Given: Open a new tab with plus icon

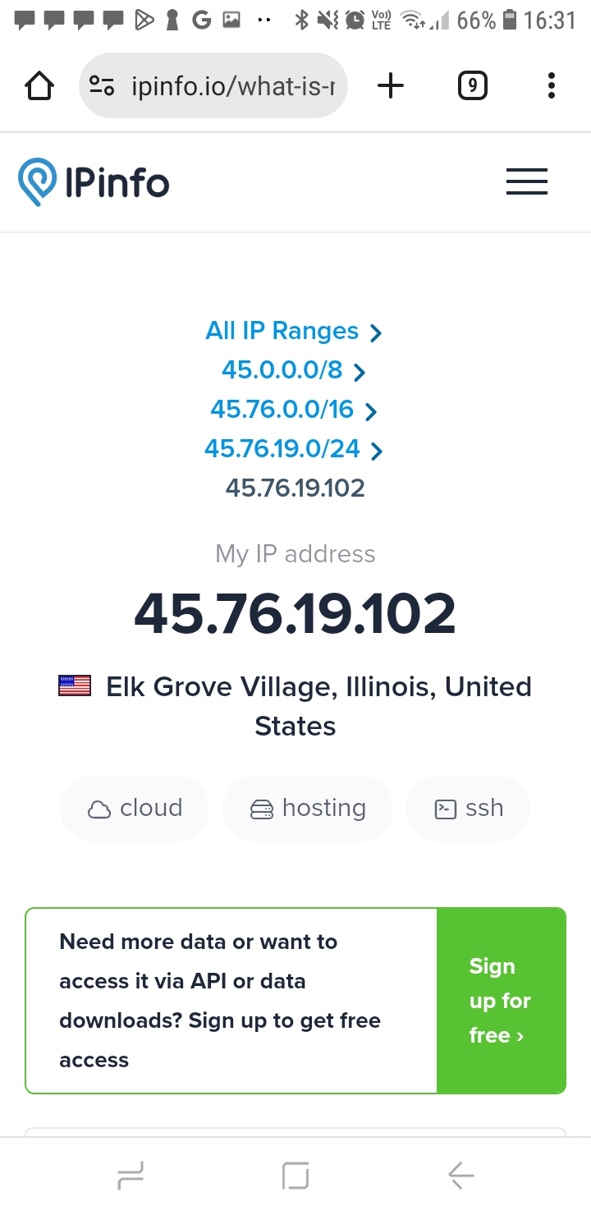Looking at the screenshot, I should click(391, 85).
